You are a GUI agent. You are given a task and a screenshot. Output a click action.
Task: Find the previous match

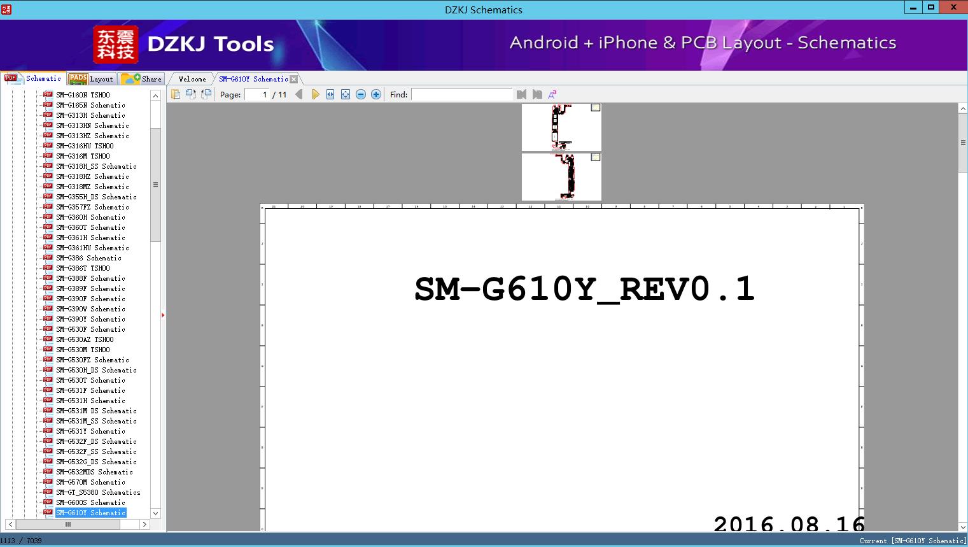pos(522,94)
